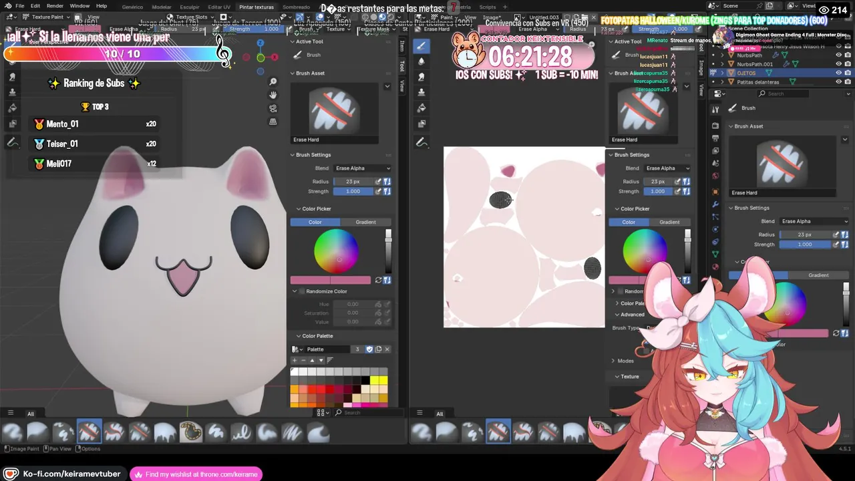Open Blend mode Erase Alpha dropdown in viewport sidebar
855x481 pixels.
[363, 168]
